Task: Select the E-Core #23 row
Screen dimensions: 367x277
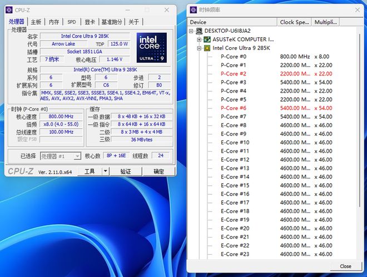Action: 276,254
